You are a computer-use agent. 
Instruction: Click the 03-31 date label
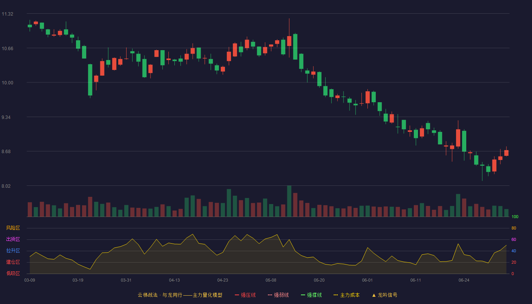(126, 280)
